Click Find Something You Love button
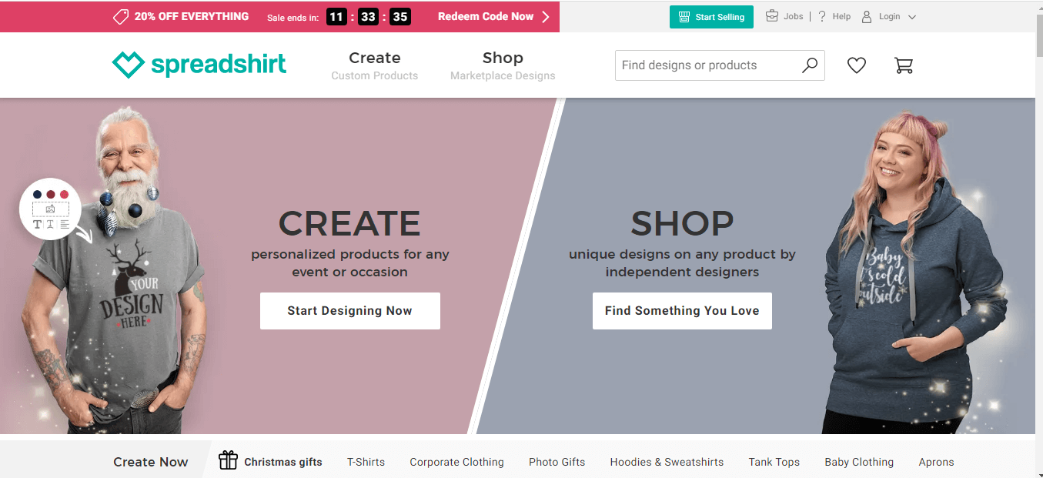The width and height of the screenshot is (1043, 478). click(x=682, y=311)
